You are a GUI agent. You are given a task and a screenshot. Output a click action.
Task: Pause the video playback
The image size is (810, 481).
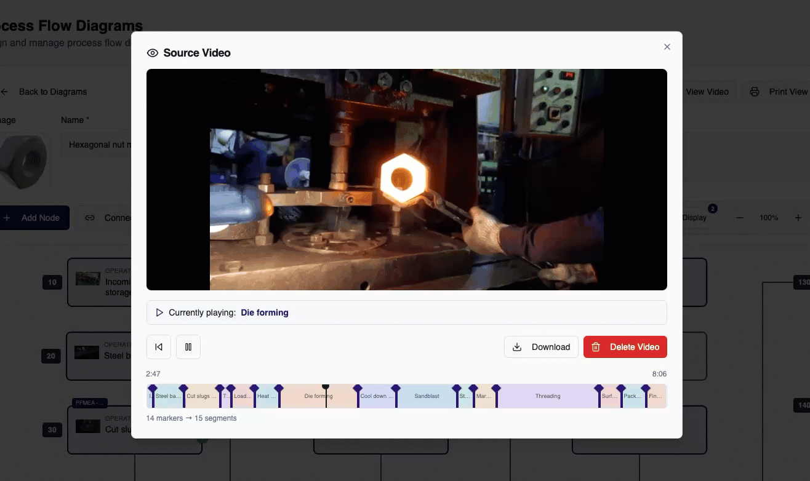188,347
